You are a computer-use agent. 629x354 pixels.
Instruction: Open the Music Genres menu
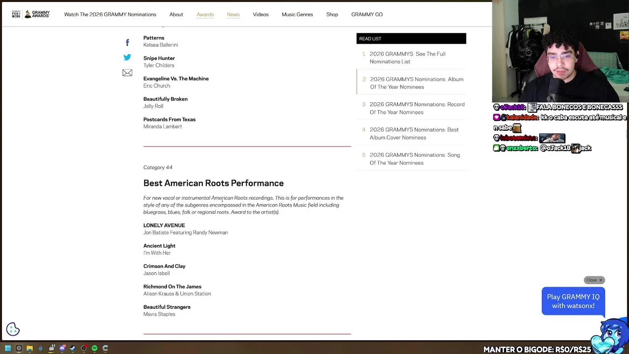pyautogui.click(x=297, y=14)
